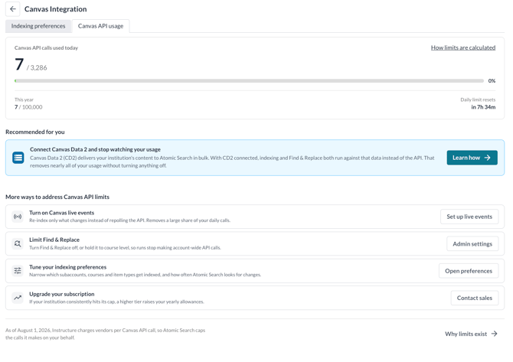The image size is (513, 362).
Task: Click the Learn how button
Action: (472, 158)
